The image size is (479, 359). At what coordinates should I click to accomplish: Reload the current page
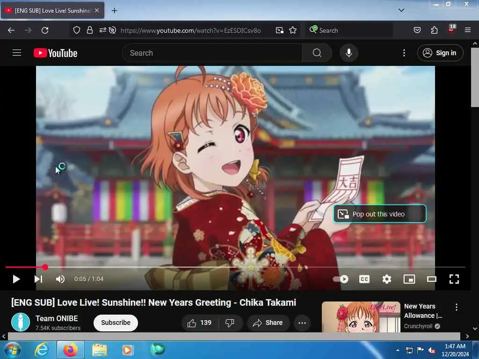[x=45, y=30]
